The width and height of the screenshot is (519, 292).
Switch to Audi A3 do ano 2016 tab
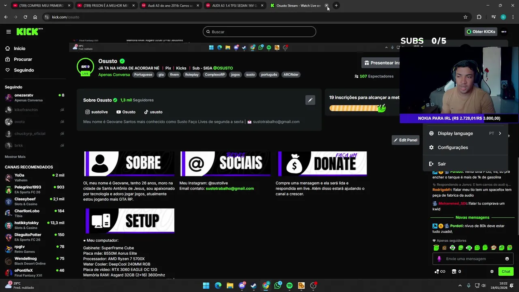tap(169, 6)
